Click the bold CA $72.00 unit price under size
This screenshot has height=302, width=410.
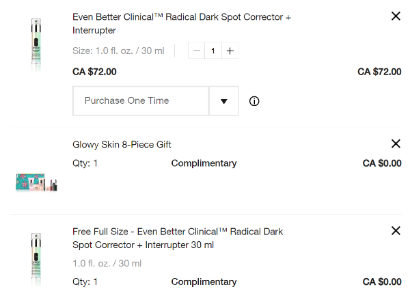point(94,72)
